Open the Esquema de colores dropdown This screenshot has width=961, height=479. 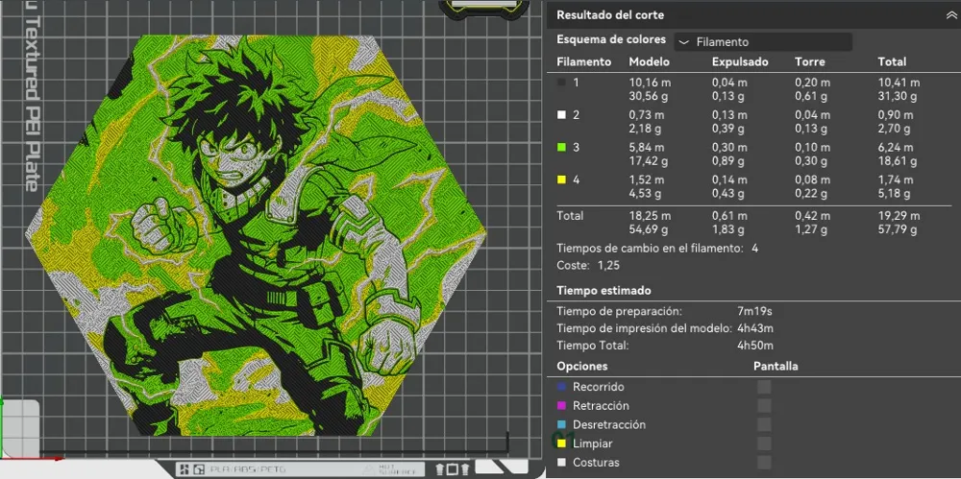(x=763, y=42)
